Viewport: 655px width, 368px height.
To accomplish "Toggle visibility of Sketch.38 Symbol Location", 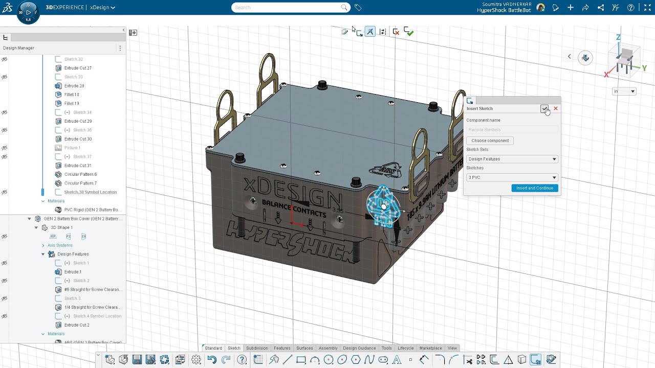I will pos(5,192).
